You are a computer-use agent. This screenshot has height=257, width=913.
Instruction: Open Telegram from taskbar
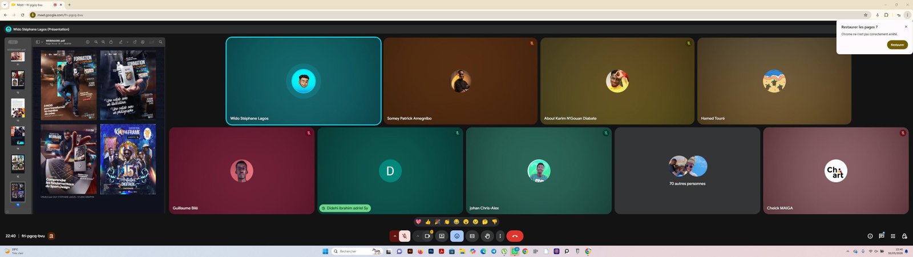pyautogui.click(x=494, y=251)
